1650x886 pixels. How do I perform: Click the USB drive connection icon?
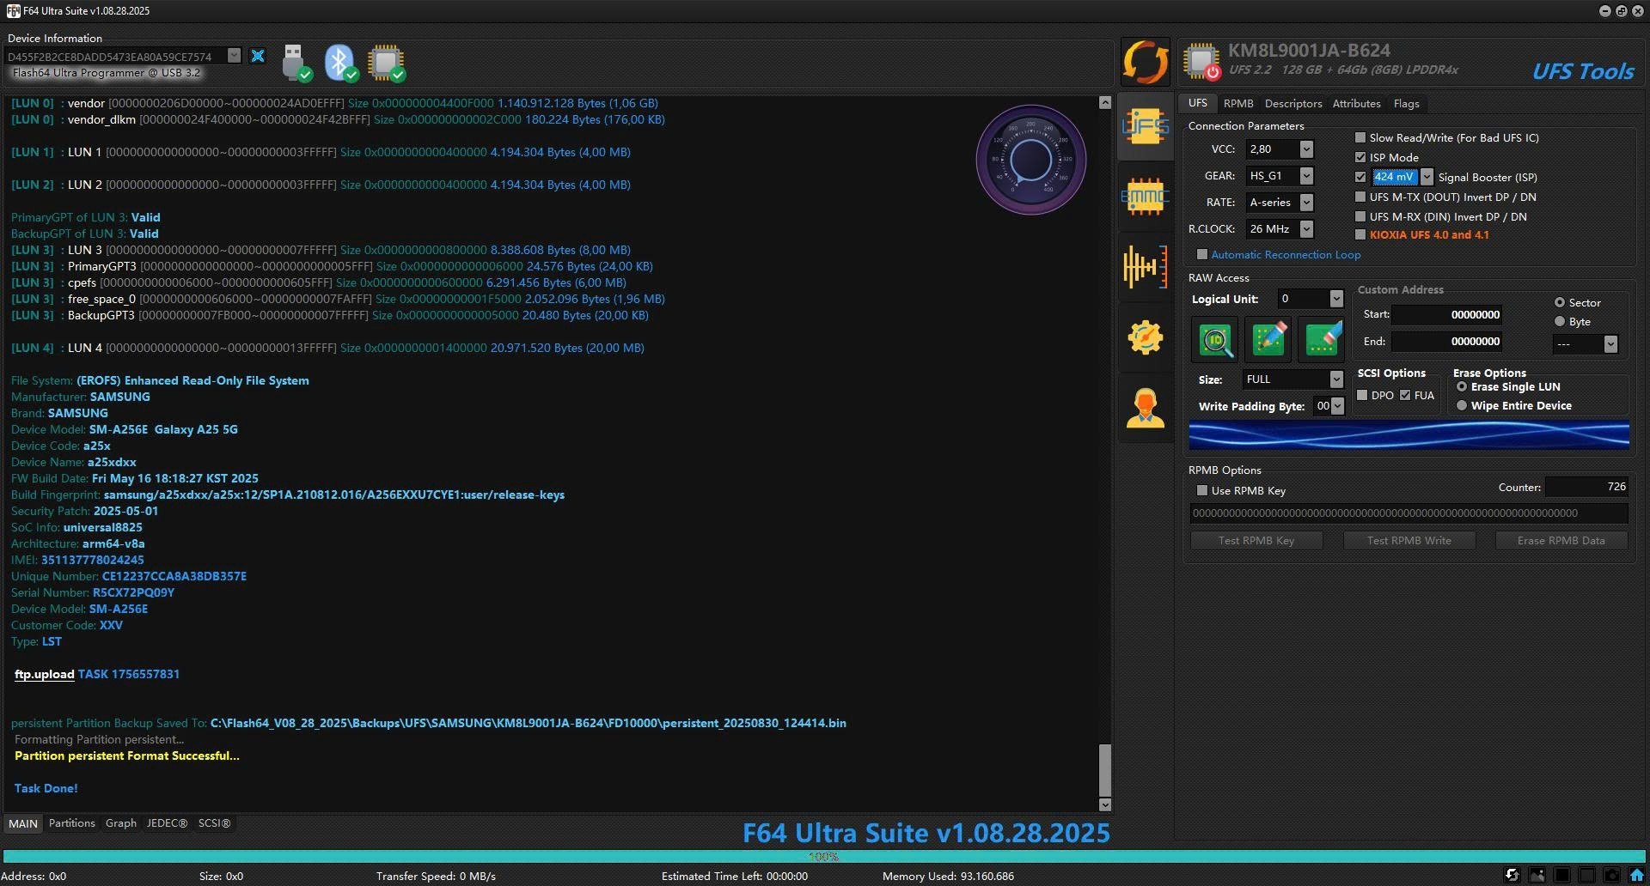(296, 62)
